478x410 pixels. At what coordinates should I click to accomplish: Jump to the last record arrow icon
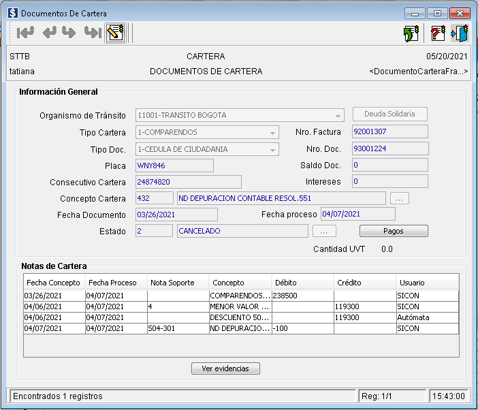pos(92,33)
